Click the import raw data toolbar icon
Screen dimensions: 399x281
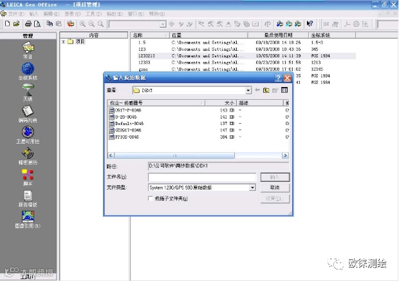point(71,24)
